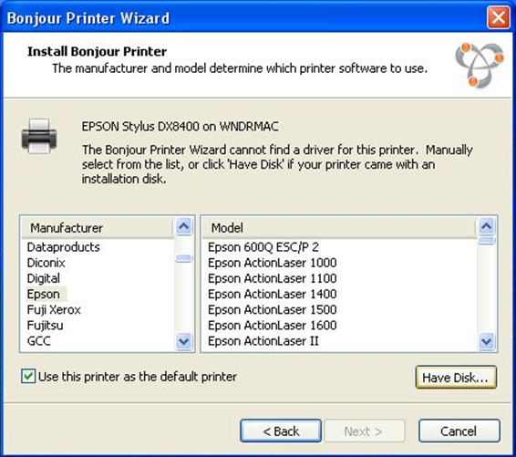Click the 'EPSON Stylus DX8400 on WNDRMAC' text
516x457 pixels.
pos(180,127)
